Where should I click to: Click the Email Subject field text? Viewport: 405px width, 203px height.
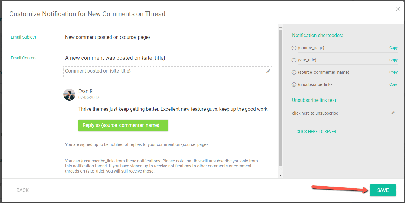pos(108,37)
